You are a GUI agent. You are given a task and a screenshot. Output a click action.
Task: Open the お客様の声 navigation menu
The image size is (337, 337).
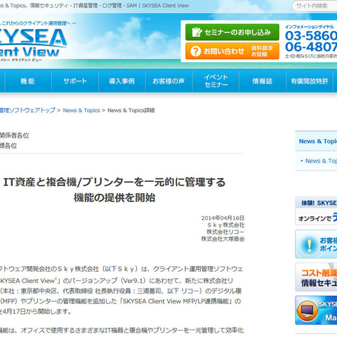click(x=168, y=81)
